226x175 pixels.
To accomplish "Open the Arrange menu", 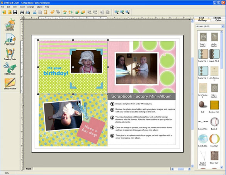I will coord(31,7).
